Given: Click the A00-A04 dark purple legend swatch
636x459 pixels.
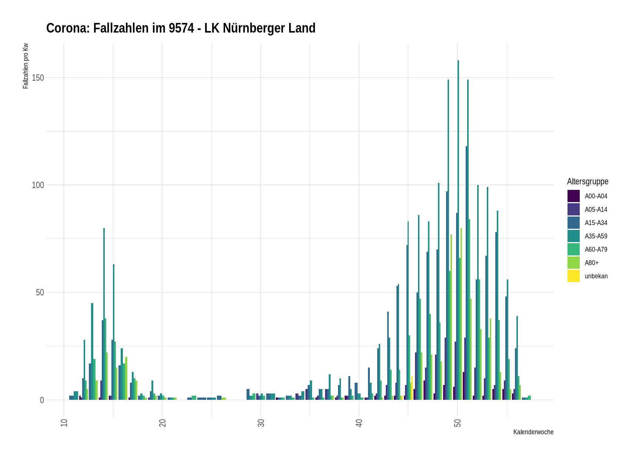Looking at the screenshot, I should 573,196.
